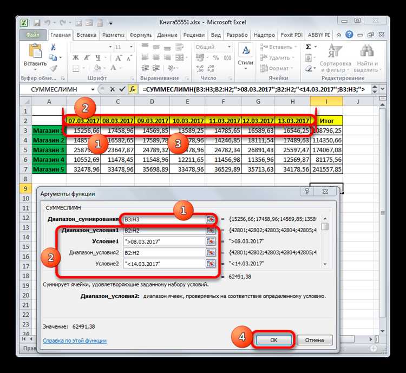Click the Итог header cell
Screen dimensions: 406x373
[x=326, y=121]
